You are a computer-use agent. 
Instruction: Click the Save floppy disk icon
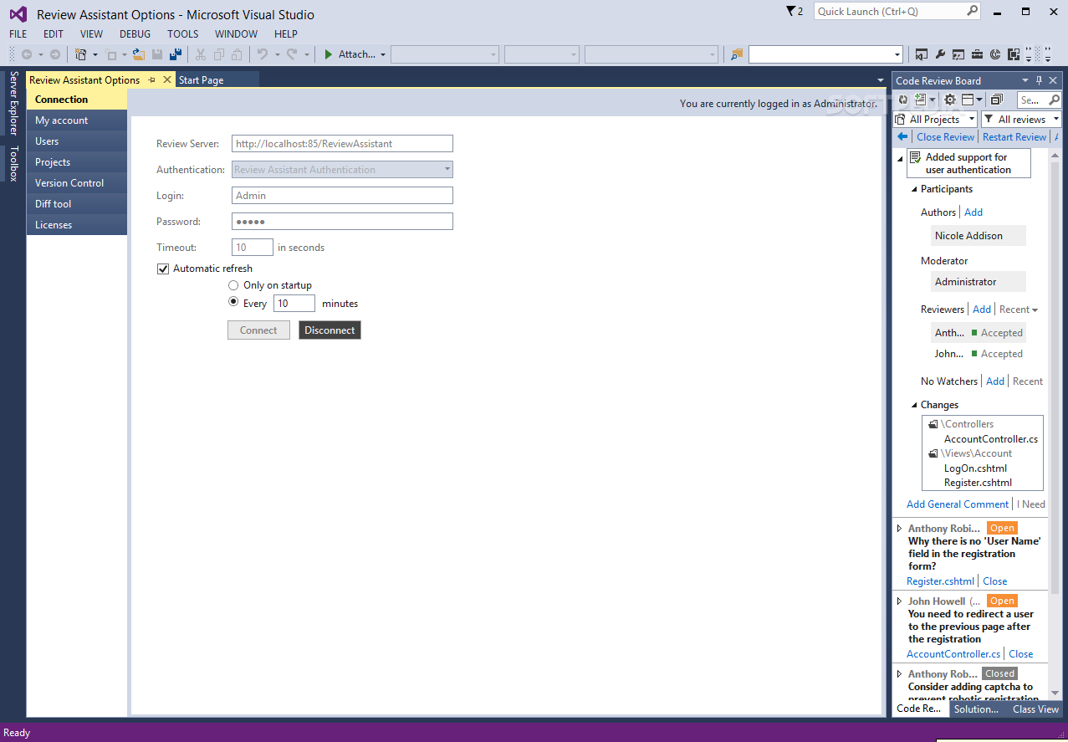[157, 54]
